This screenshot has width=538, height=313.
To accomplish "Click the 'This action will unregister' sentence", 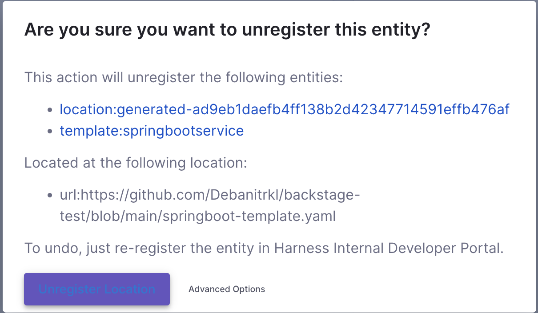I will pyautogui.click(x=184, y=77).
